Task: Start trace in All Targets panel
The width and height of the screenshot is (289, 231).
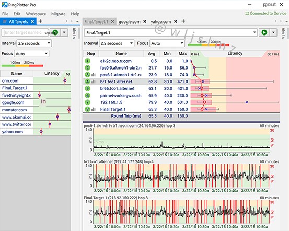Action: pyautogui.click(x=55, y=32)
